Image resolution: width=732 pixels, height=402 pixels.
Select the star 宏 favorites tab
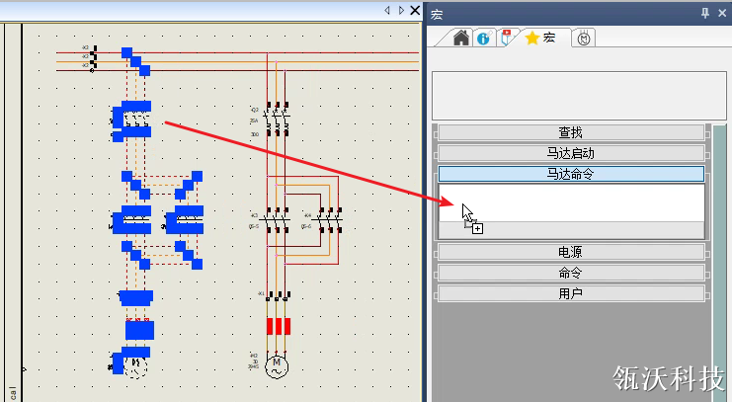point(542,39)
